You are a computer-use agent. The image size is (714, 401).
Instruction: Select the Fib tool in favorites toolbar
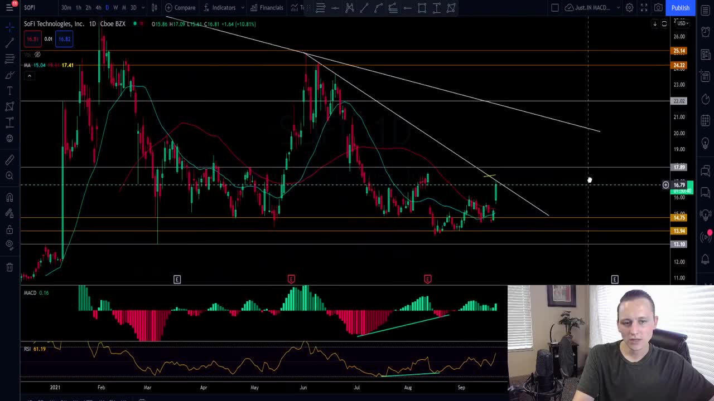[321, 8]
